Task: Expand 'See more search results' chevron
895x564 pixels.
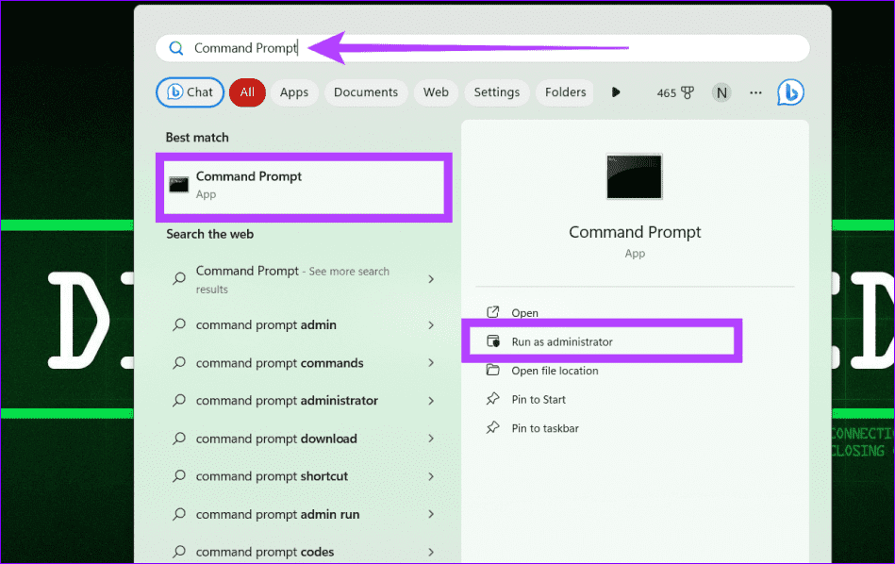Action: pos(431,279)
